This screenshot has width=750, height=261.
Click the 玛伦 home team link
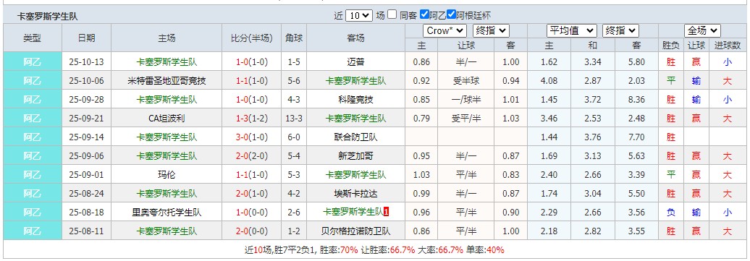pyautogui.click(x=167, y=174)
